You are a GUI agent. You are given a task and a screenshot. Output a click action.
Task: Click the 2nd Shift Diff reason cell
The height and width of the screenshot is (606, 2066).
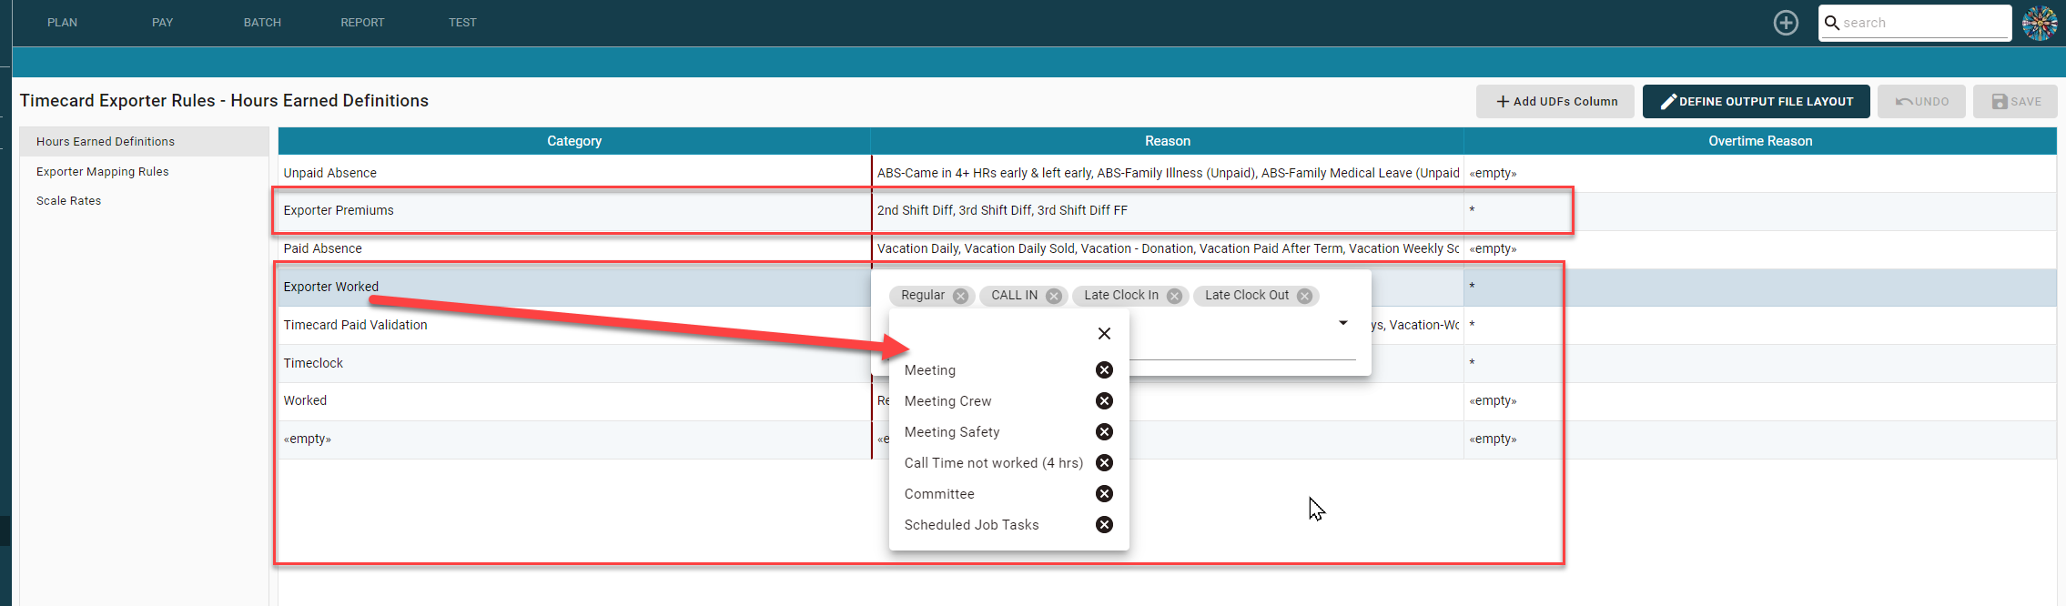tap(1168, 210)
